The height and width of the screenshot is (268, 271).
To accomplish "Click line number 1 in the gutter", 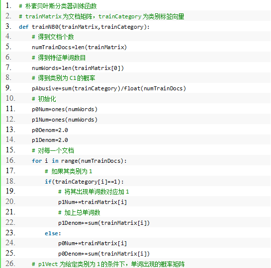I will (8, 6).
